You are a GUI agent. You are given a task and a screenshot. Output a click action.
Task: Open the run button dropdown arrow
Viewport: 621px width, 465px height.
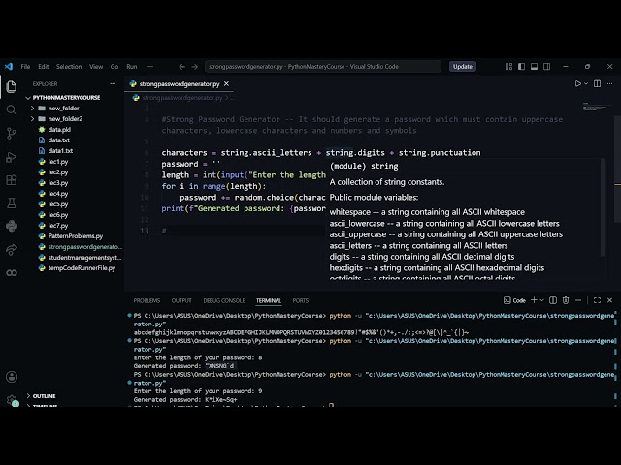[586, 84]
